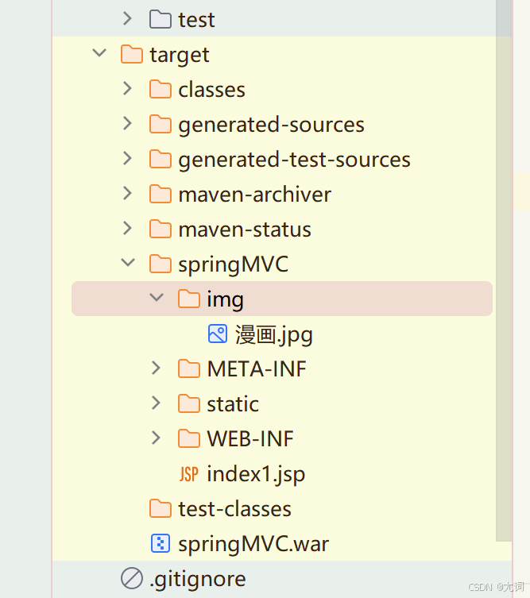Image resolution: width=530 pixels, height=598 pixels.
Task: Select the 'WEB-INF' label
Action: pyautogui.click(x=250, y=439)
